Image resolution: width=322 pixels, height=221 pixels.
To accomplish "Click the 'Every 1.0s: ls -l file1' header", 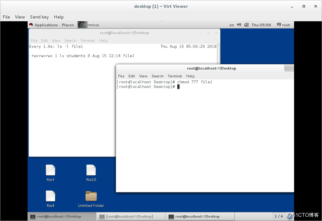I will pyautogui.click(x=56, y=47).
